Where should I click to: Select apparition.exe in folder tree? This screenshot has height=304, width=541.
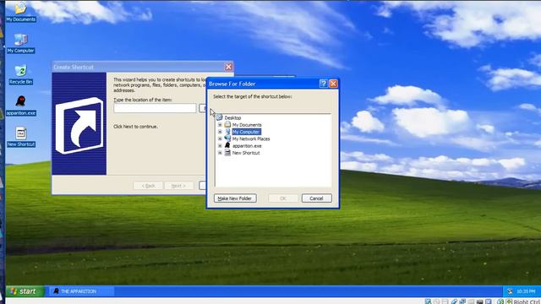click(x=247, y=146)
